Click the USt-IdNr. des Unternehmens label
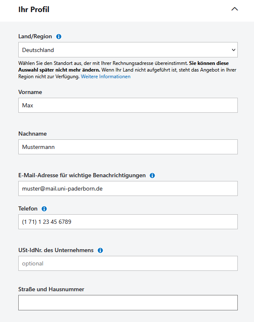This screenshot has height=322, width=254. (x=56, y=250)
